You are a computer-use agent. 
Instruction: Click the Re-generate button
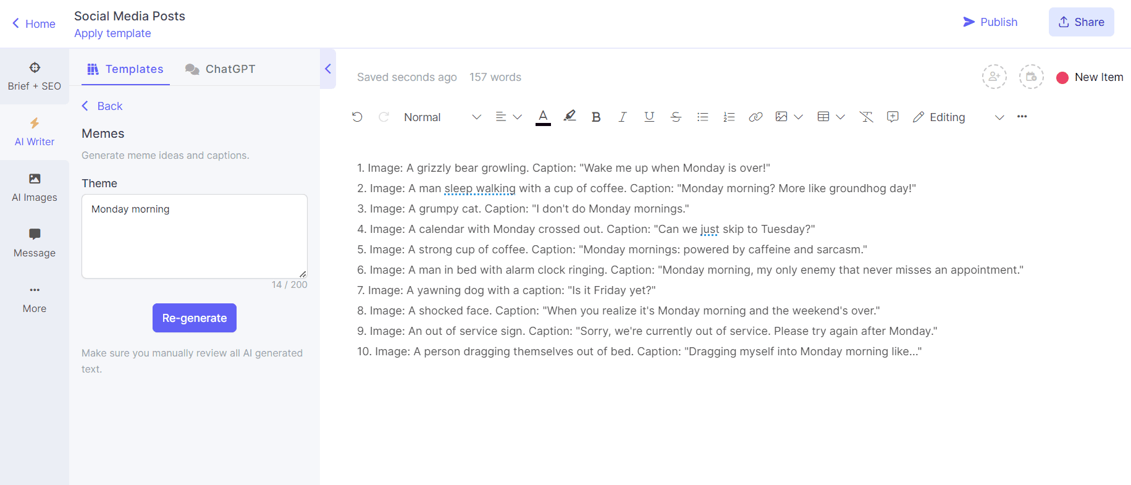(x=195, y=318)
